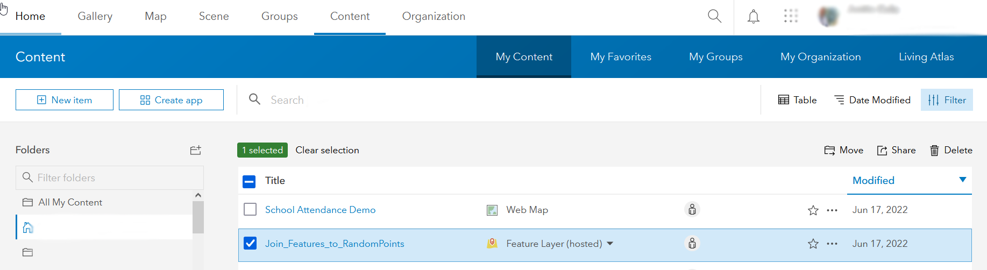Check the School Attendance Demo checkbox
The image size is (987, 270).
(250, 209)
